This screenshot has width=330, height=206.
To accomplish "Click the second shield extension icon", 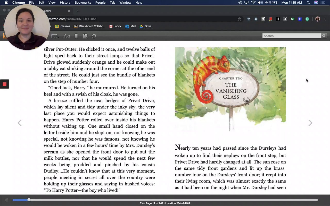I will pos(256,19).
